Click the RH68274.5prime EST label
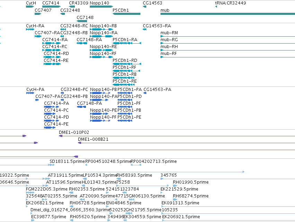Screen dimensions: 295x222 (191, 196)
